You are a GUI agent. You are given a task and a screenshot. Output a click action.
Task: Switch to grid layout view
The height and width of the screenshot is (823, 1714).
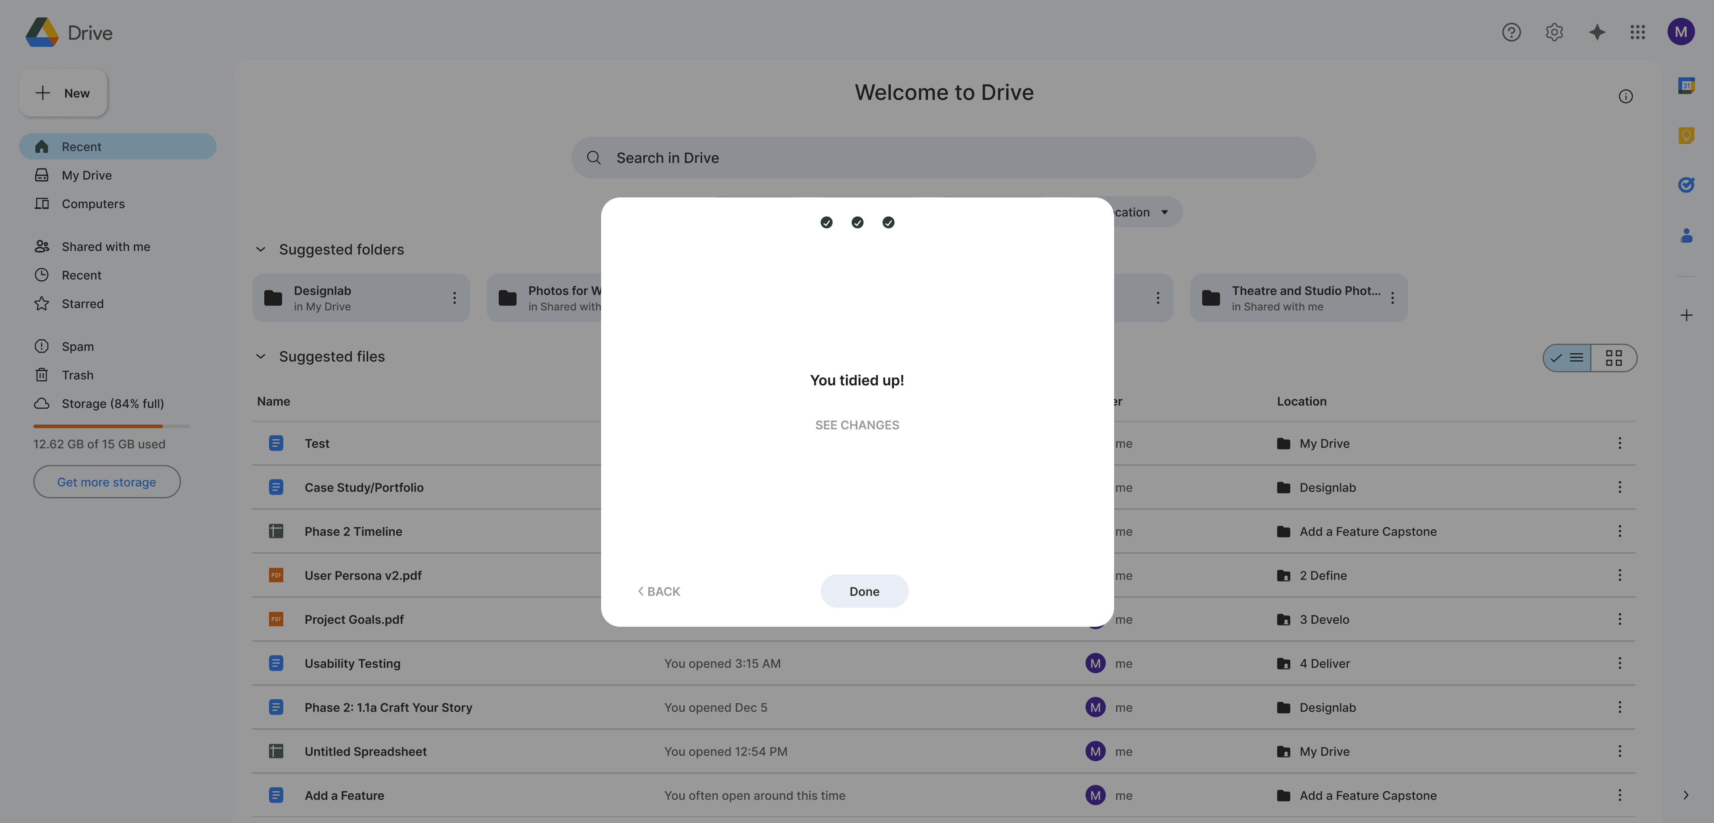[x=1613, y=358]
